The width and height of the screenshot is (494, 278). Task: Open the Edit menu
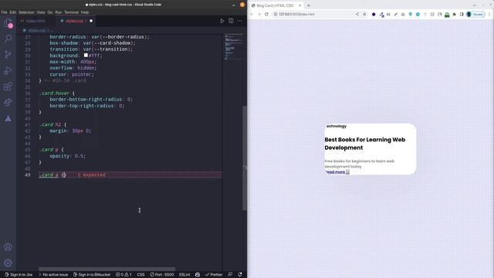(12, 12)
